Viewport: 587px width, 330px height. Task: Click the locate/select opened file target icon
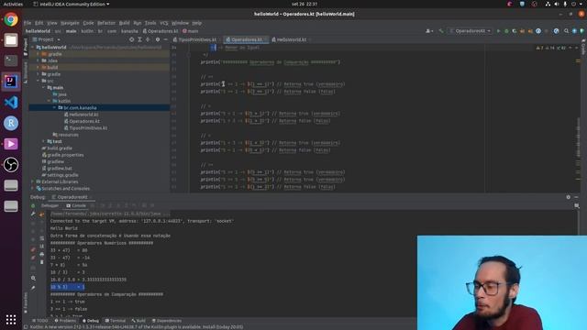(131, 39)
